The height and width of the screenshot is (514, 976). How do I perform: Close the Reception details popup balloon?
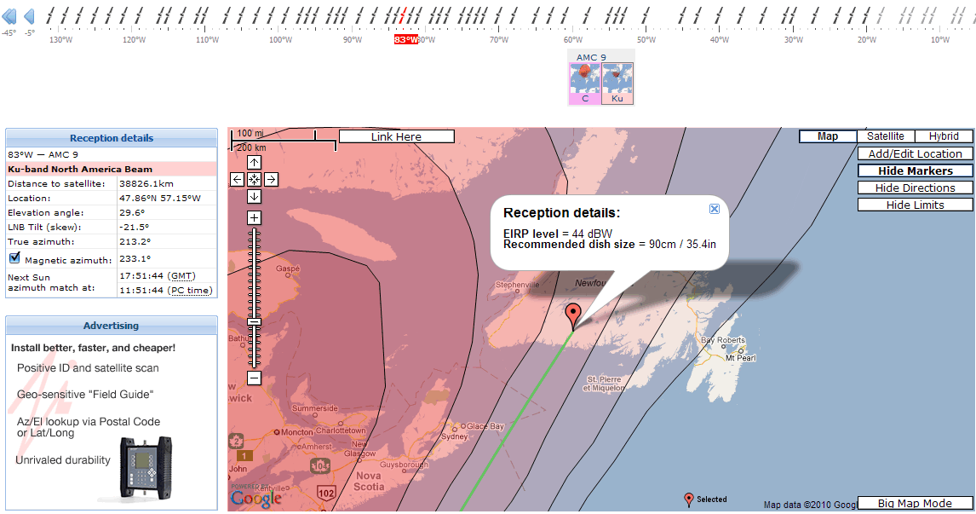click(715, 209)
